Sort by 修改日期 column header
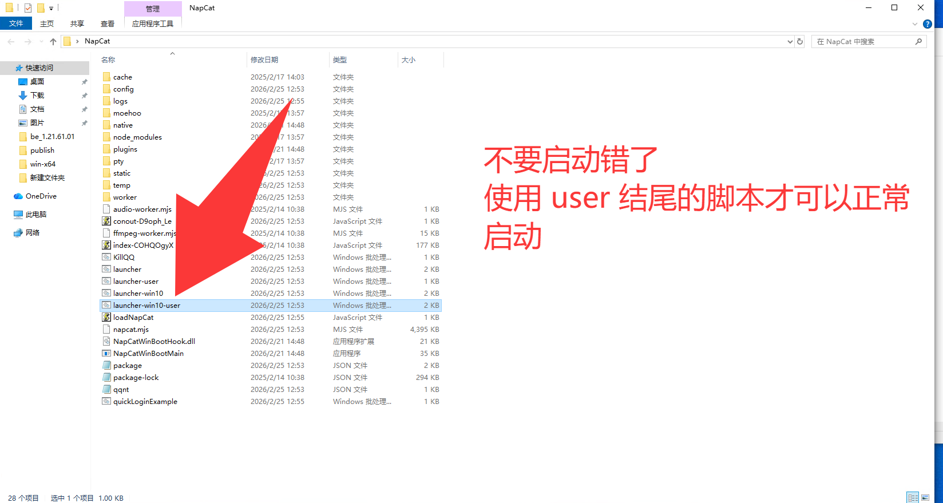The image size is (943, 503). click(x=264, y=60)
